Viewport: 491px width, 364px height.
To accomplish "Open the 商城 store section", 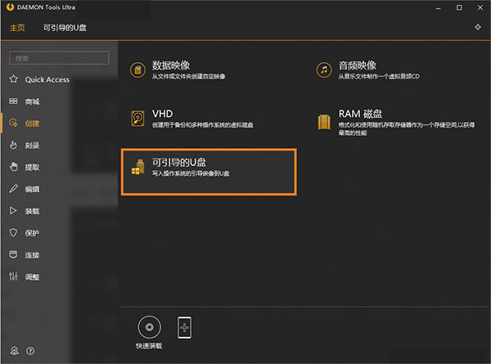I will 25,101.
